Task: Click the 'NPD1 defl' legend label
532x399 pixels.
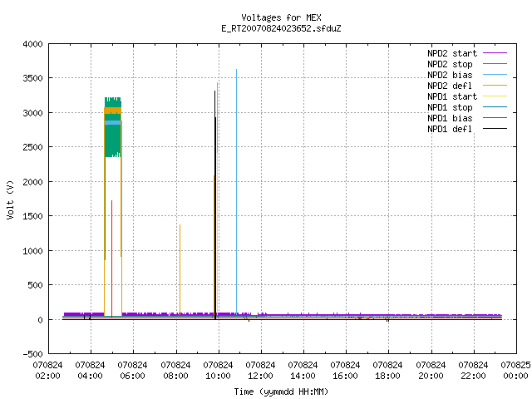Action: pos(450,130)
